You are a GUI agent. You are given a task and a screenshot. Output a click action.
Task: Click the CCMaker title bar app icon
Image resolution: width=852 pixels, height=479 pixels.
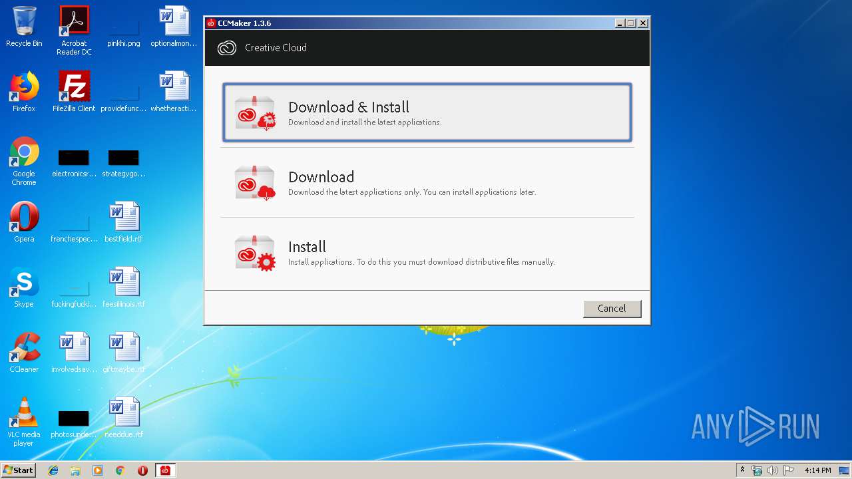(211, 23)
